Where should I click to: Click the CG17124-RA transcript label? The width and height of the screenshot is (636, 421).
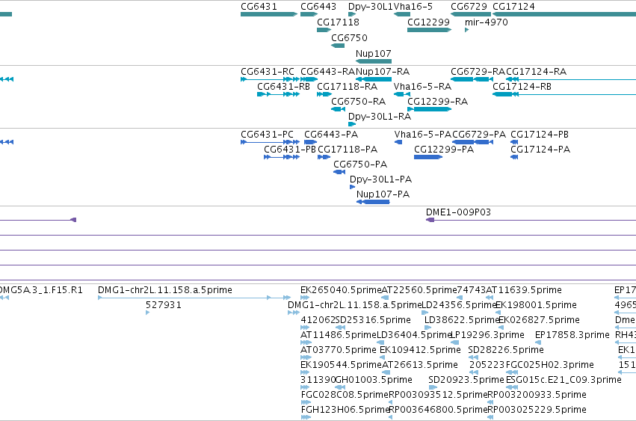536,72
